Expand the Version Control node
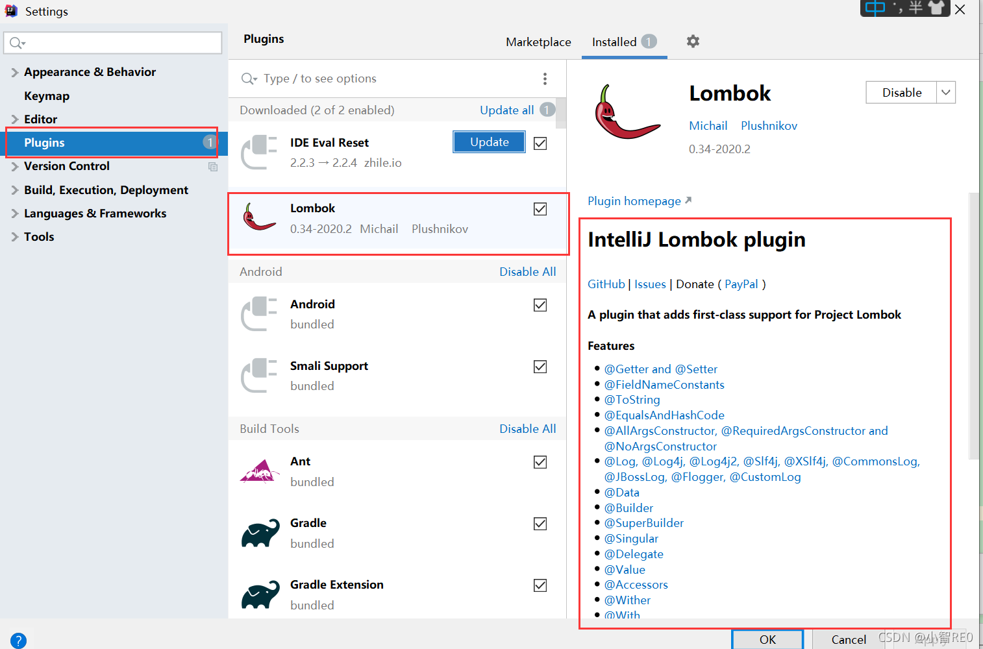Viewport: 983px width, 649px height. pos(15,167)
